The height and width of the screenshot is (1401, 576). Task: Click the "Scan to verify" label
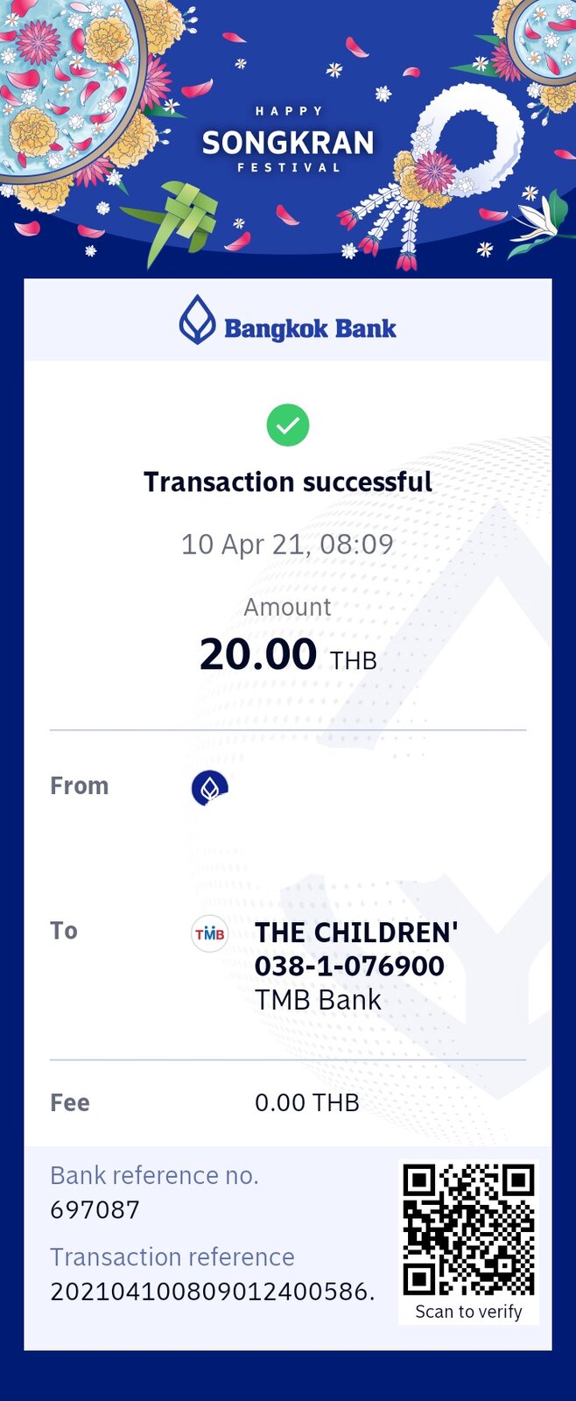(x=468, y=1312)
